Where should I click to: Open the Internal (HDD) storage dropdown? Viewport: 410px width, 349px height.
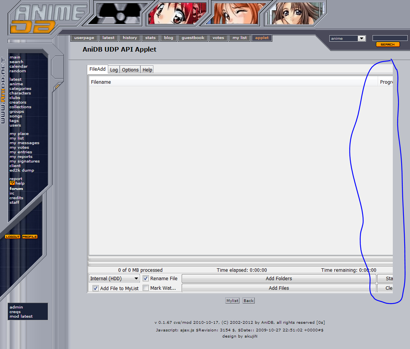tap(114, 279)
